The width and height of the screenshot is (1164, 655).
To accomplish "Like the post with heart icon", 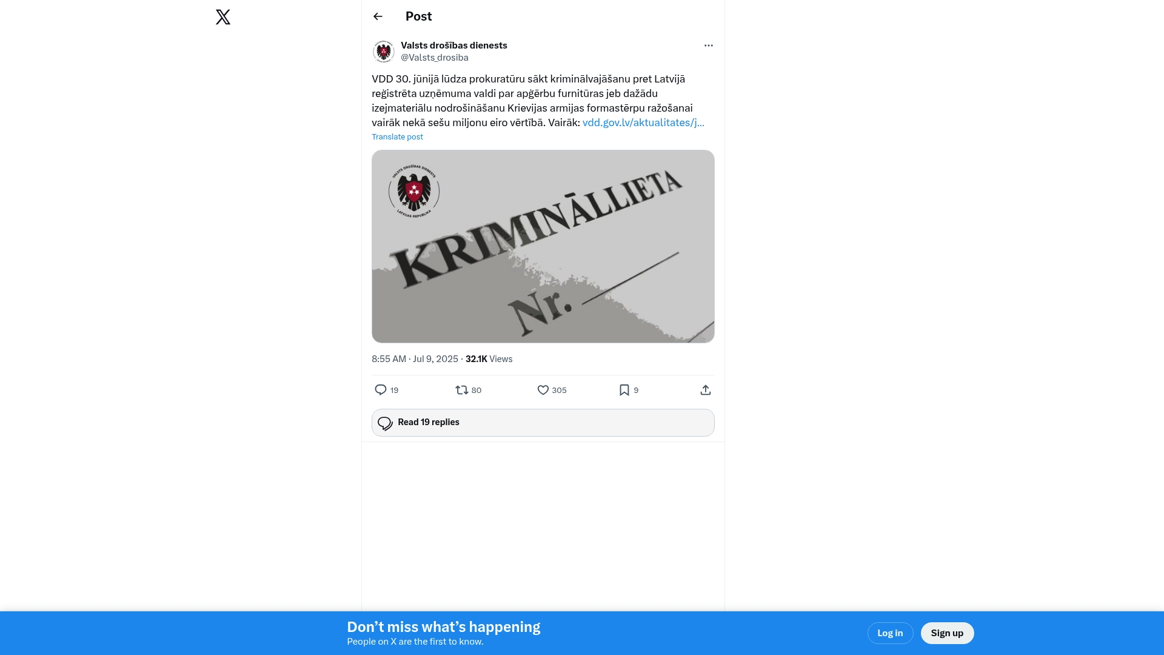I will click(543, 390).
